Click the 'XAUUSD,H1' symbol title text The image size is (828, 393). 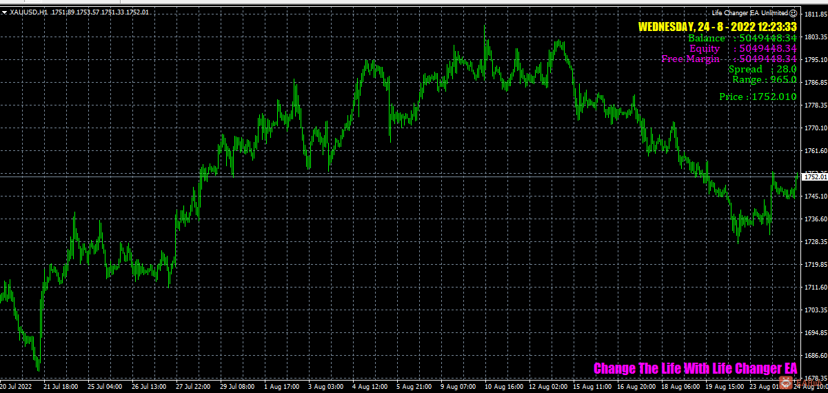click(x=28, y=12)
